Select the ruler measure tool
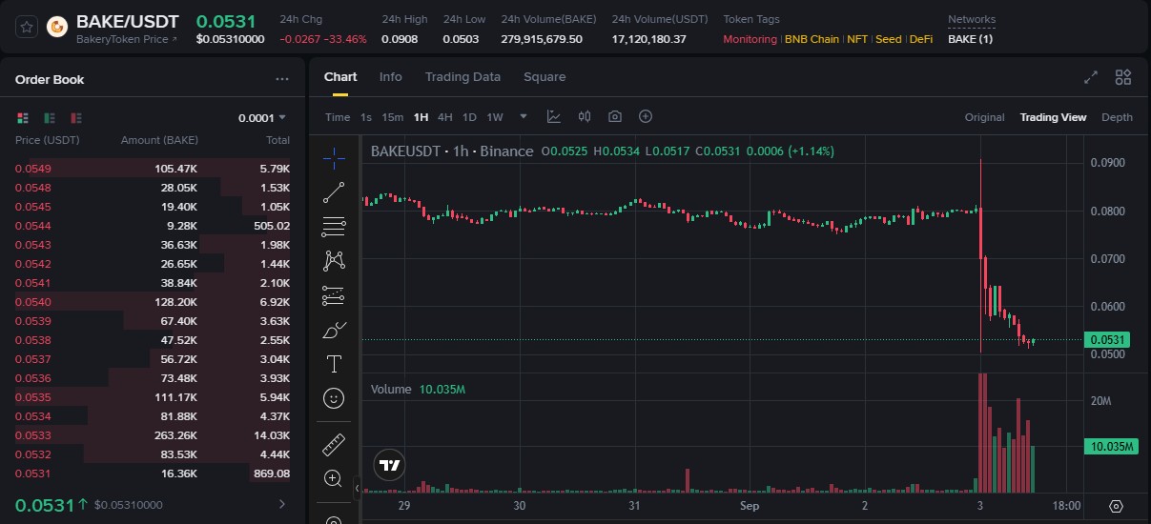Image resolution: width=1151 pixels, height=524 pixels. tap(334, 444)
